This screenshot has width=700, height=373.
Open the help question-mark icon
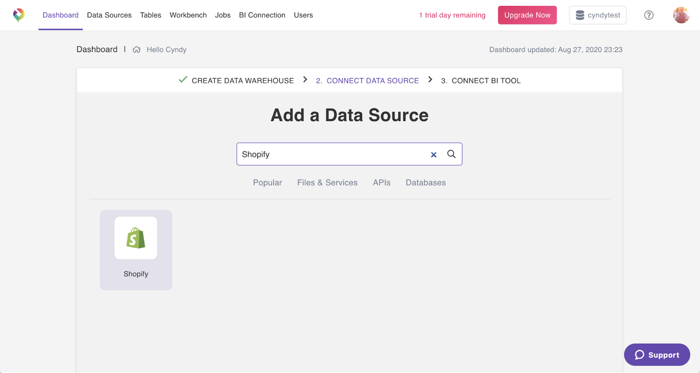[x=649, y=15]
